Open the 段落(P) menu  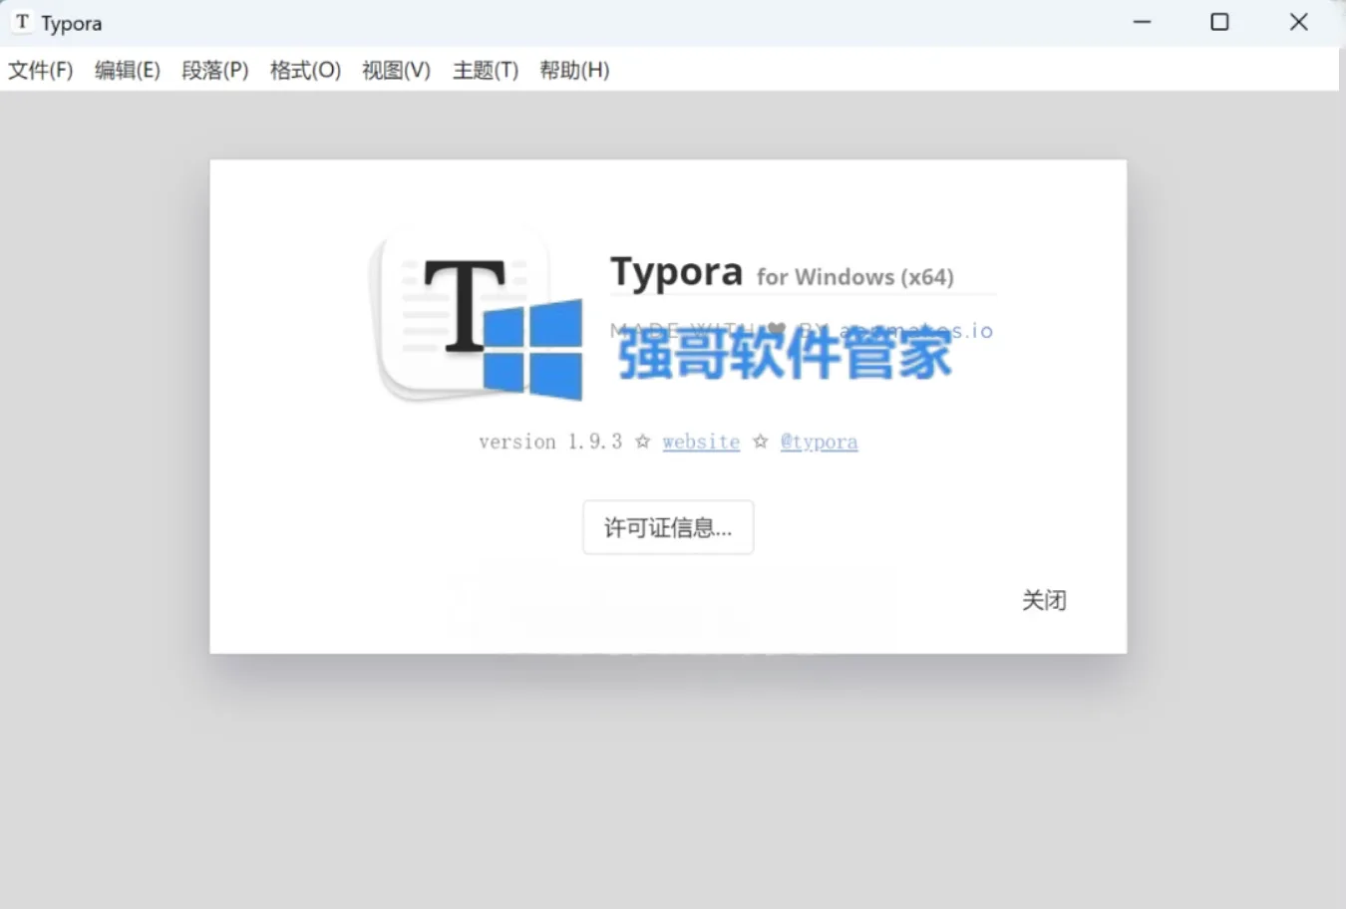pyautogui.click(x=215, y=70)
